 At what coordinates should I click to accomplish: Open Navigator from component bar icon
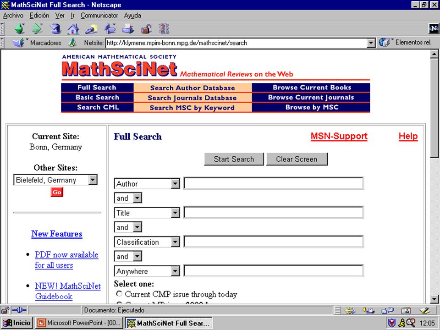[x=349, y=310]
